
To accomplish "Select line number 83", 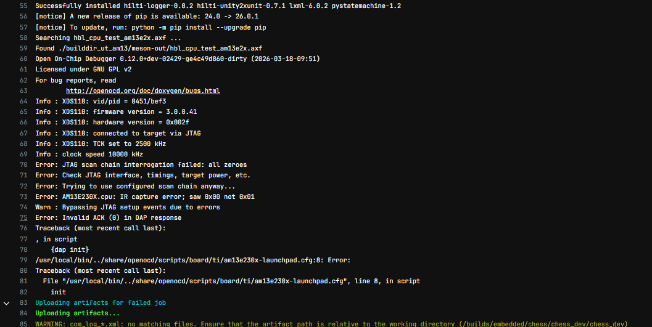I will coord(23,302).
